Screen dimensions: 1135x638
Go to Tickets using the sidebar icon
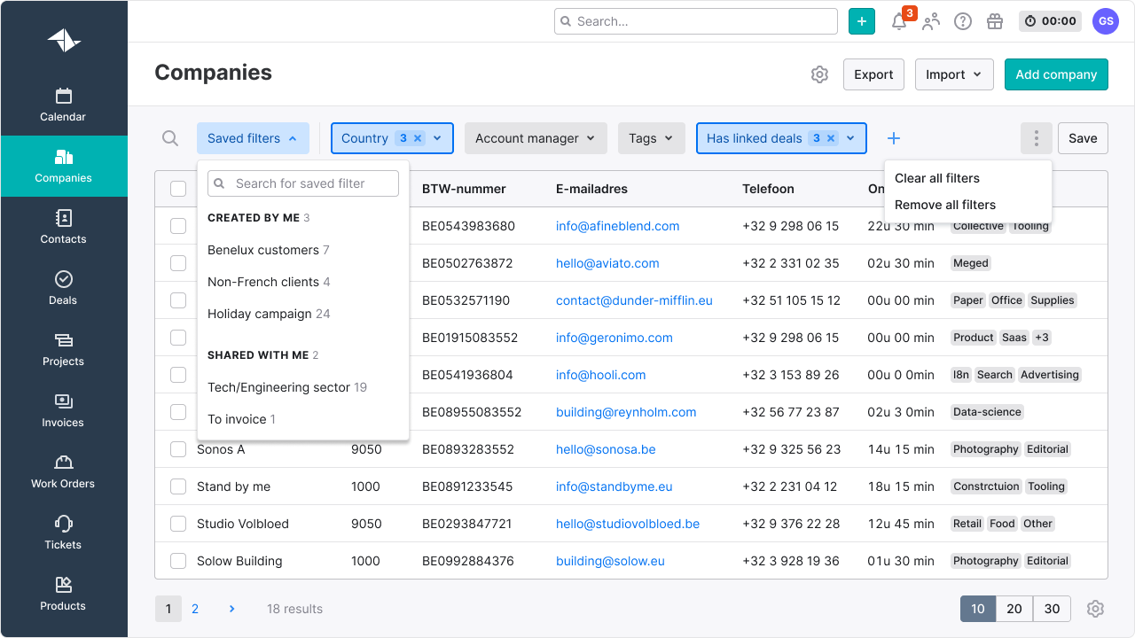point(63,533)
